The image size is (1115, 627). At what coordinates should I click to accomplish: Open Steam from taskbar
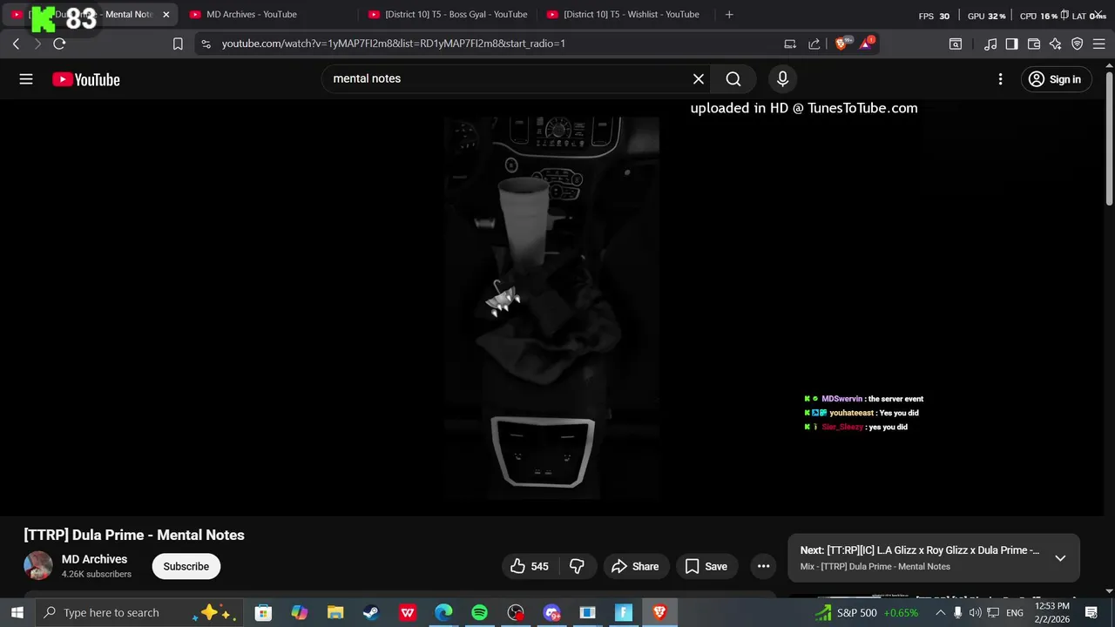click(x=371, y=613)
